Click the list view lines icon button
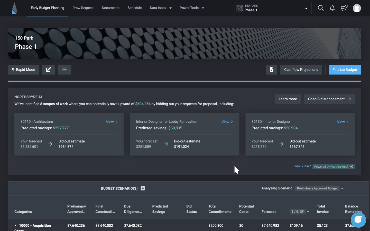The height and width of the screenshot is (231, 370). [64, 70]
